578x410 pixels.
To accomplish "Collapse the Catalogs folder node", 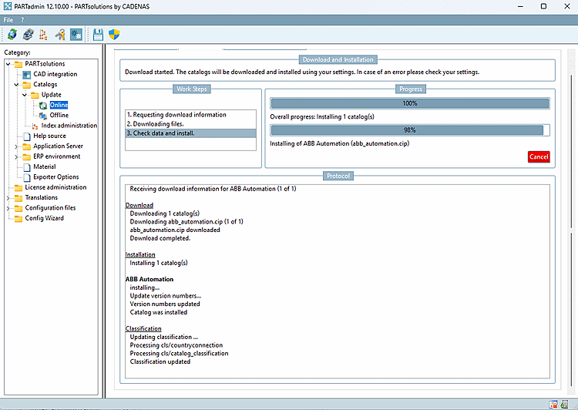I will coord(16,85).
